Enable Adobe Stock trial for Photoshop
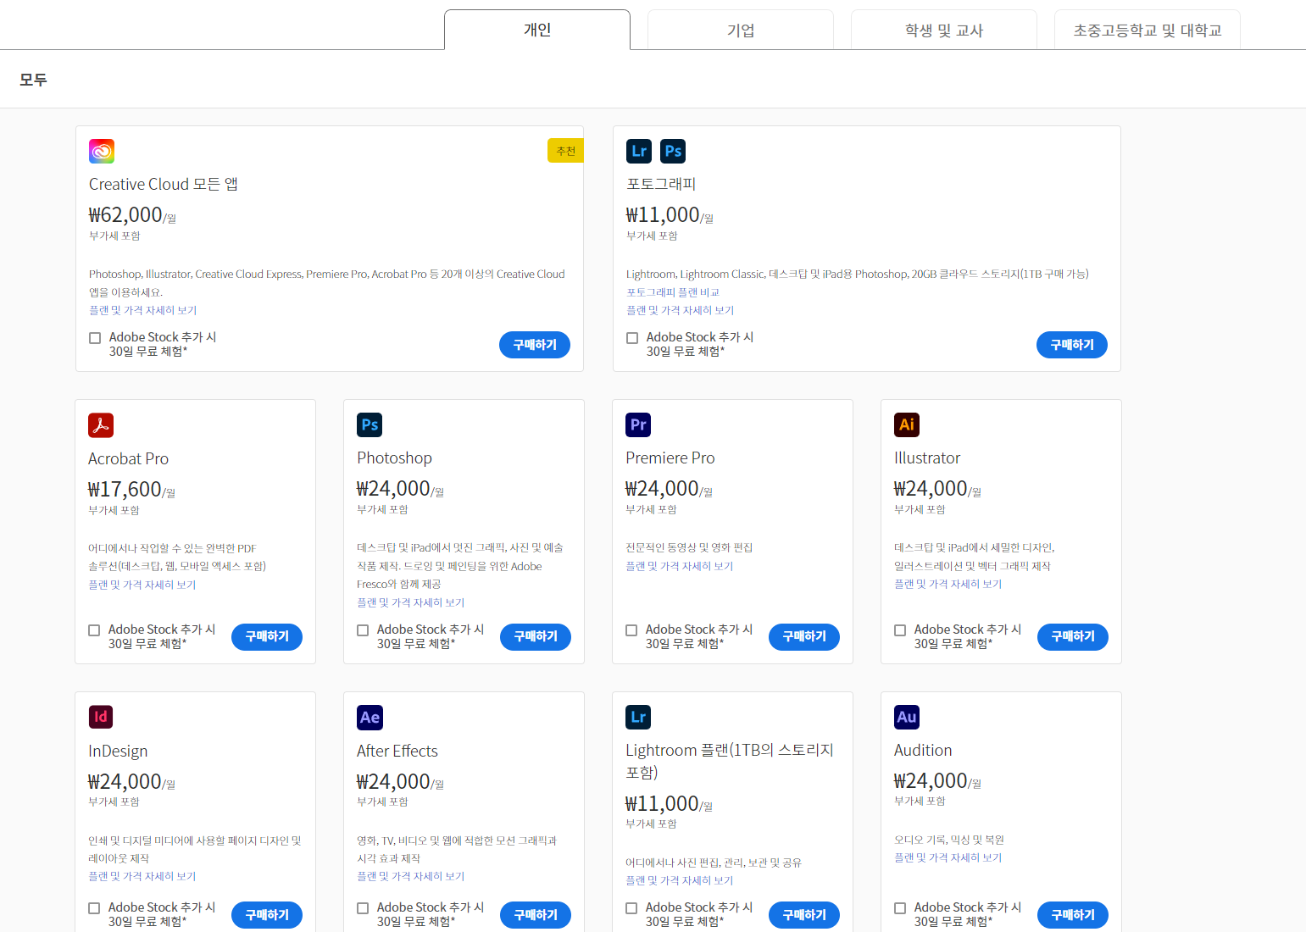Image resolution: width=1306 pixels, height=932 pixels. coord(363,630)
